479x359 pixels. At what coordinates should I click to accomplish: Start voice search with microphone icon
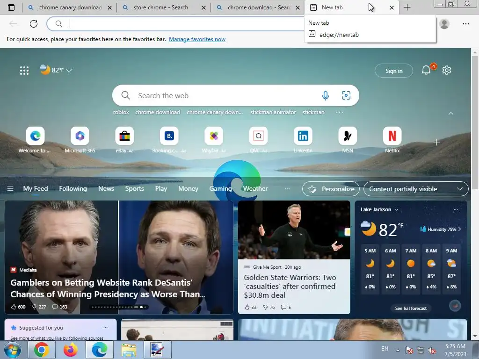[326, 95]
